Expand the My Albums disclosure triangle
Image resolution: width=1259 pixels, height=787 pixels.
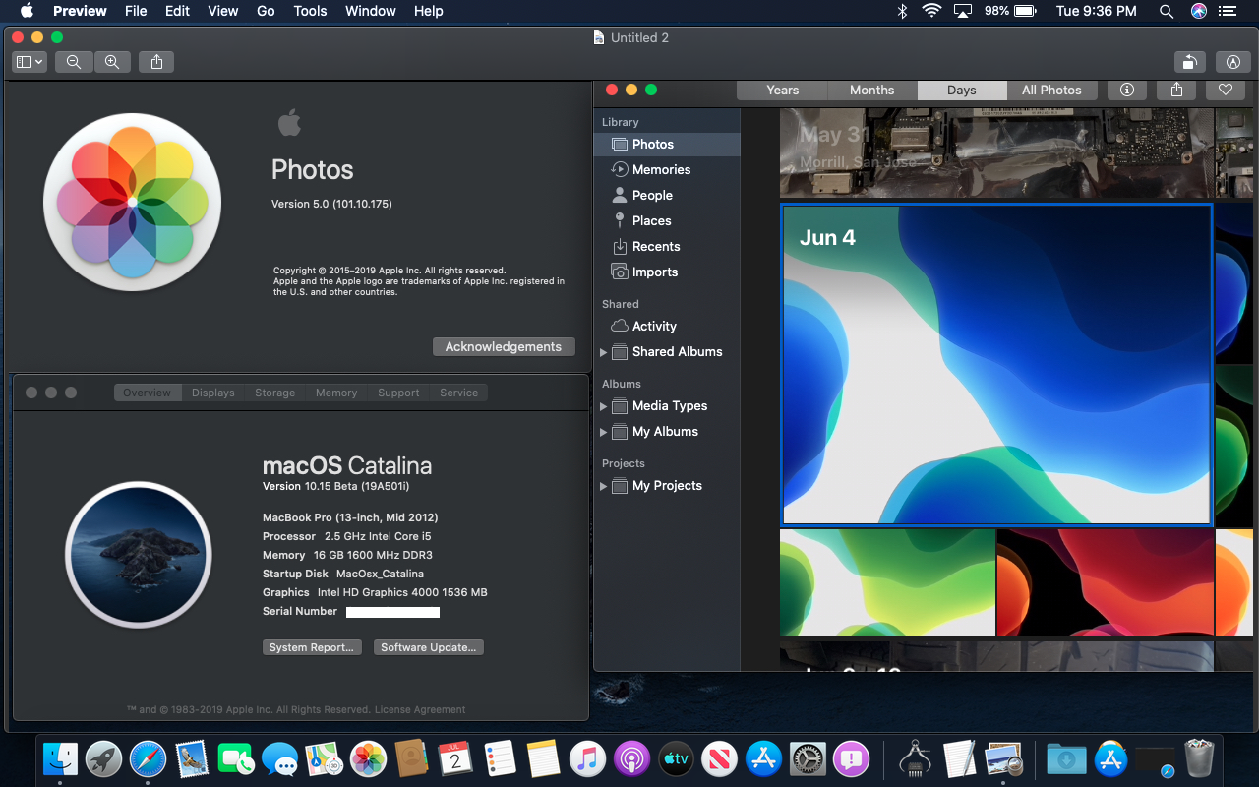603,432
